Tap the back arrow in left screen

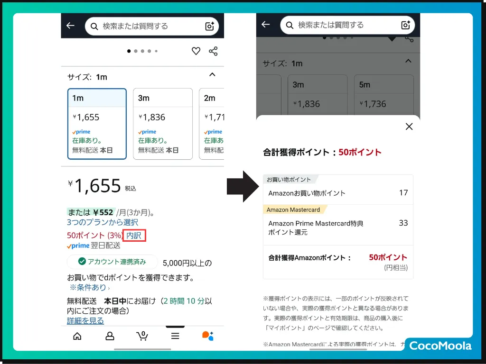pyautogui.click(x=71, y=26)
